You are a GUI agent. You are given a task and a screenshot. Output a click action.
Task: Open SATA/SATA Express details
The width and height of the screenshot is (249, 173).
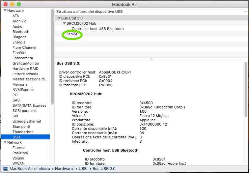(x=29, y=105)
